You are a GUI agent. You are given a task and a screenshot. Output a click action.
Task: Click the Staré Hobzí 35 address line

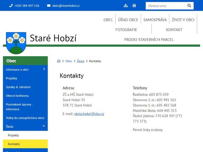pos(74,100)
